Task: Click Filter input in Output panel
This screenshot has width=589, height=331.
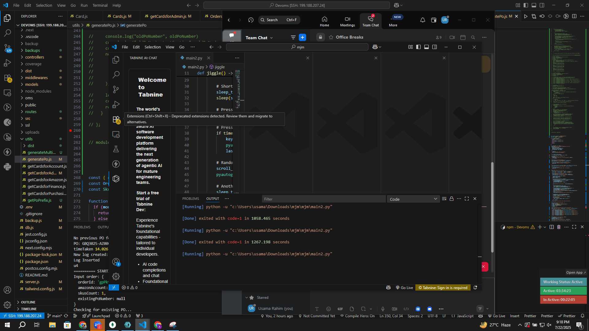Action: click(324, 199)
